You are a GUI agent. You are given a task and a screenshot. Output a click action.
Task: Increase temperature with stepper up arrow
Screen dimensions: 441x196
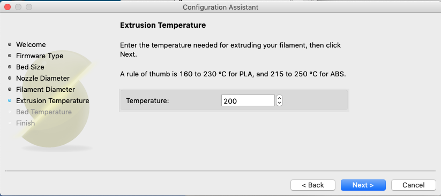point(279,98)
